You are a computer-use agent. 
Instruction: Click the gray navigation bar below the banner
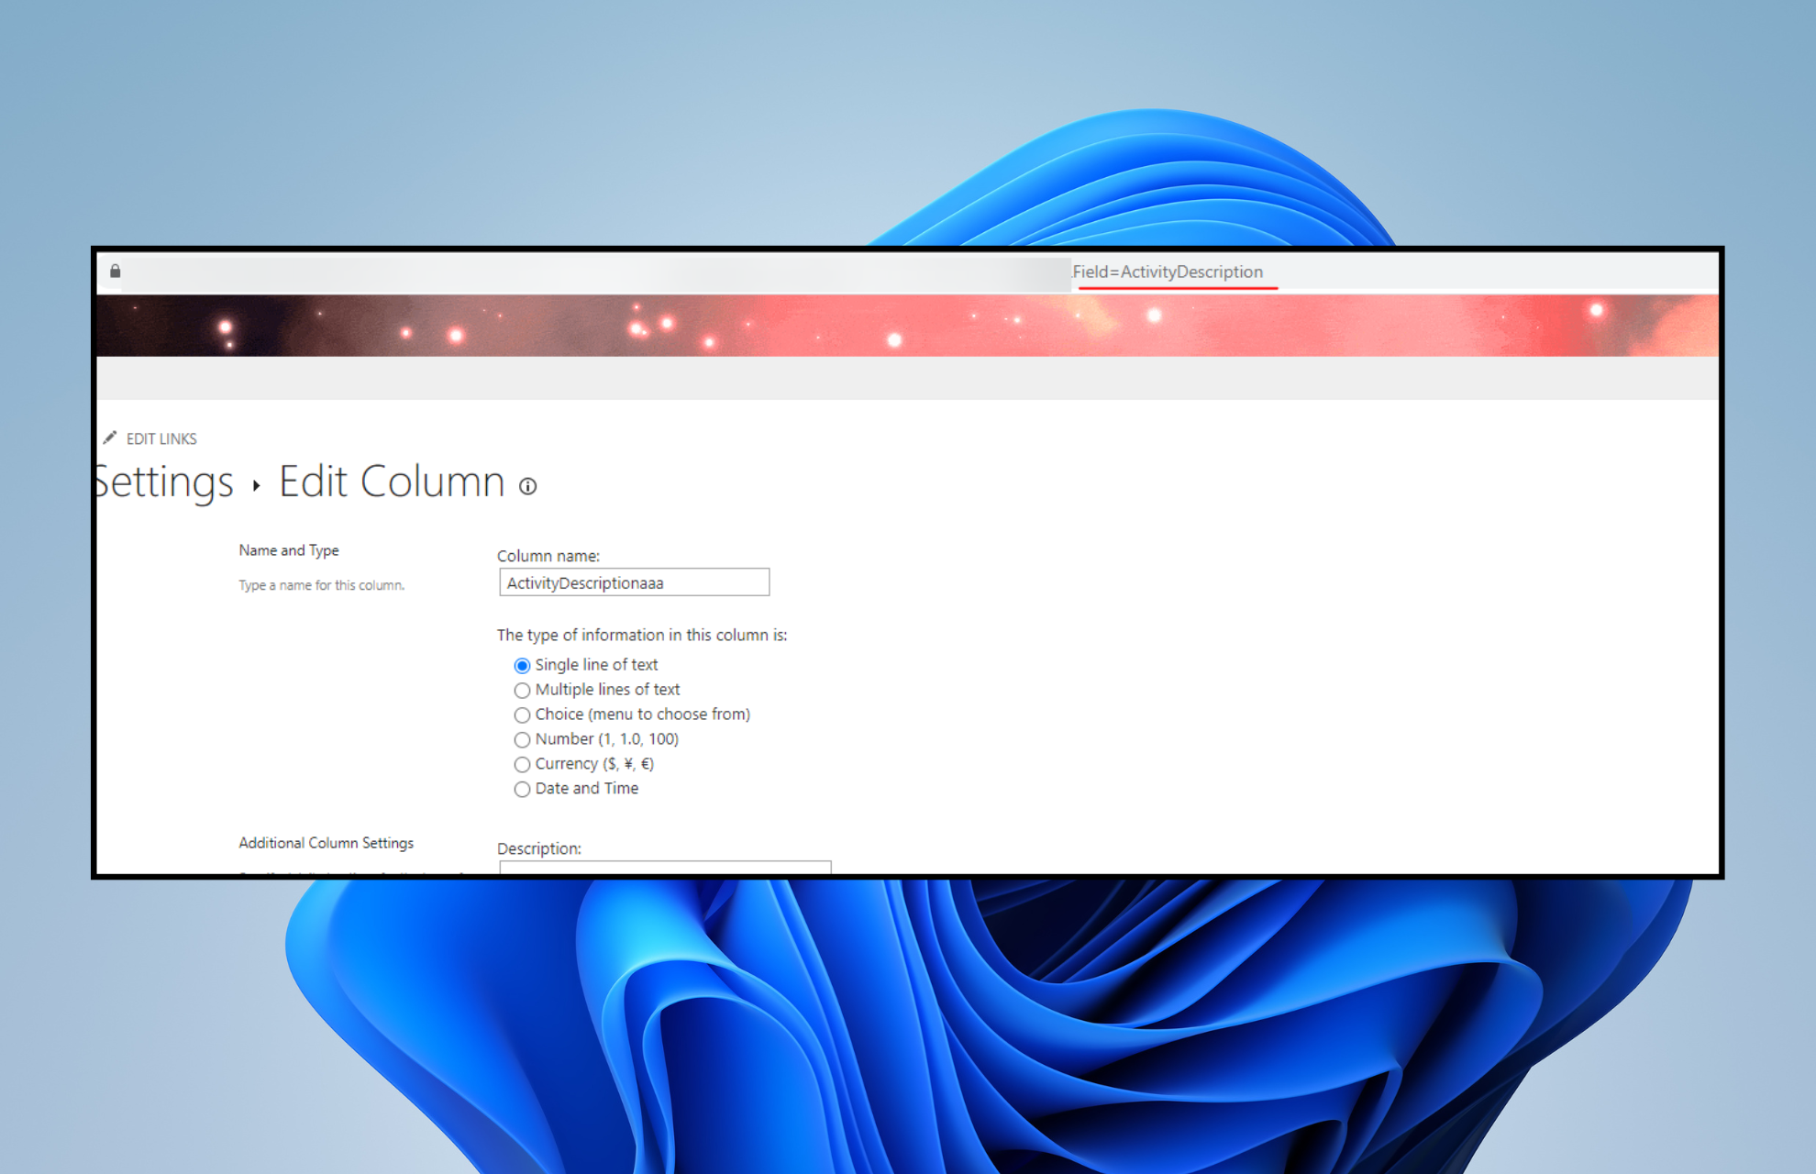click(x=906, y=378)
